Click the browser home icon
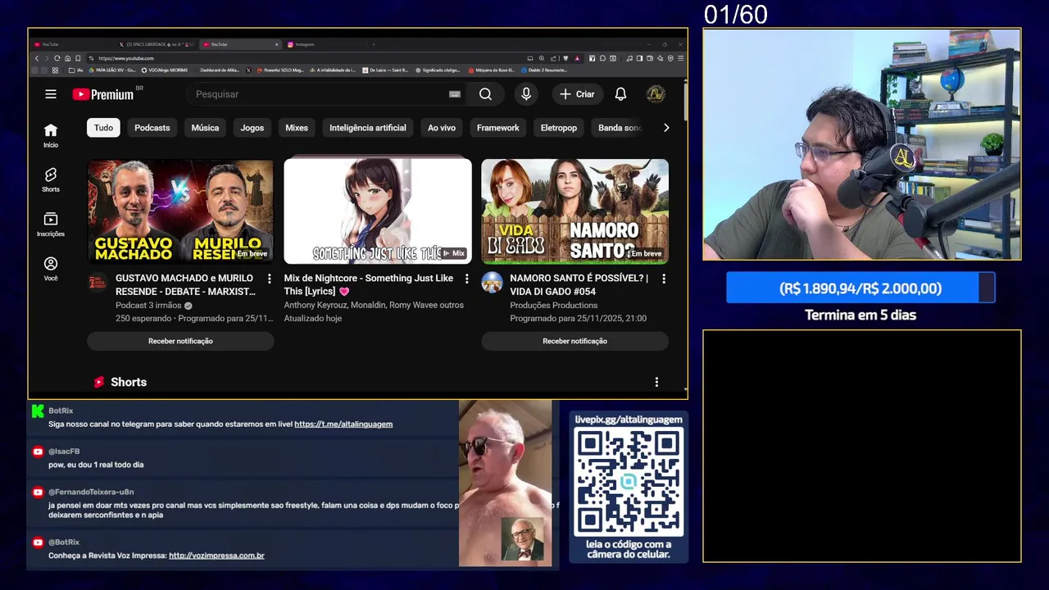1049x590 pixels. (x=67, y=58)
